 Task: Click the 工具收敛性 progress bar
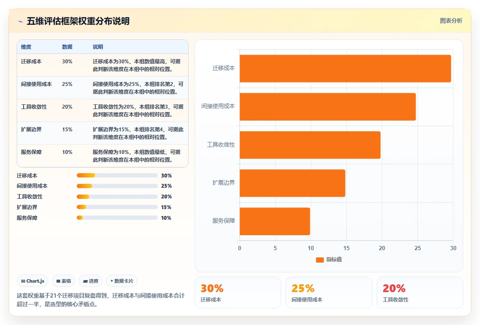117,197
